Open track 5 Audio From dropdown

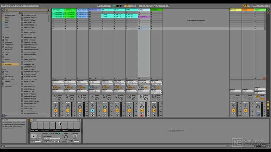click(107, 82)
